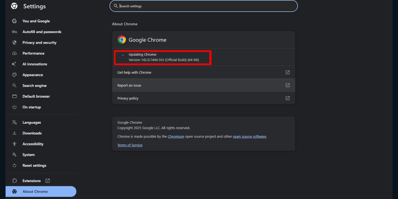Open the Chromium project link

(x=176, y=136)
